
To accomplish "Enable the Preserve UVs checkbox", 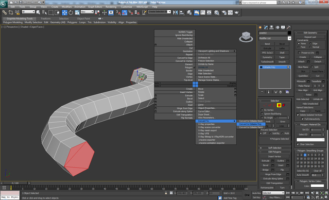I will 300,53.
